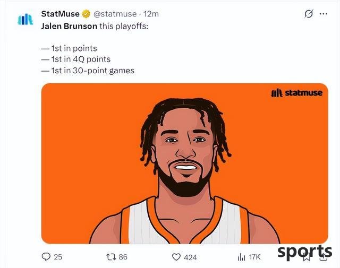Open the @statmuse handle link
Viewport: 340px width, 268px height.
click(x=115, y=14)
